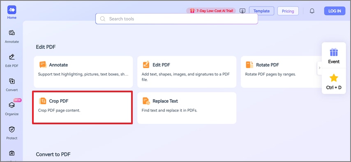Open the Home logo icon
The image size is (351, 162).
12,10
